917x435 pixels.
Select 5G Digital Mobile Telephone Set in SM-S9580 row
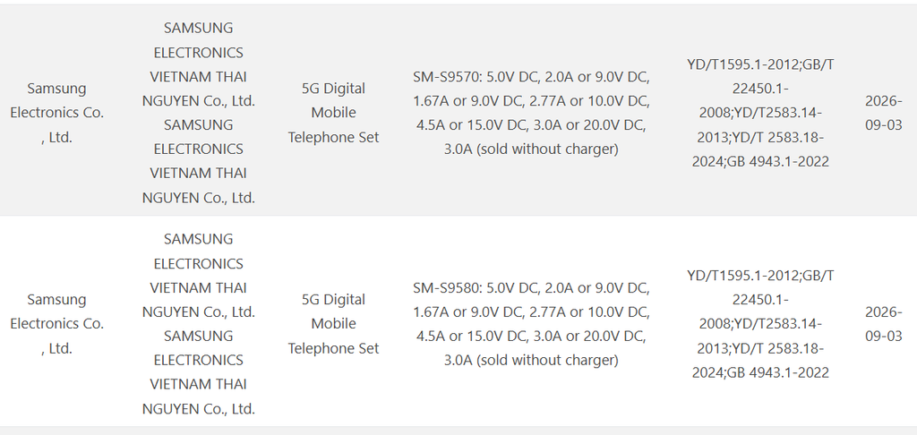coord(333,324)
